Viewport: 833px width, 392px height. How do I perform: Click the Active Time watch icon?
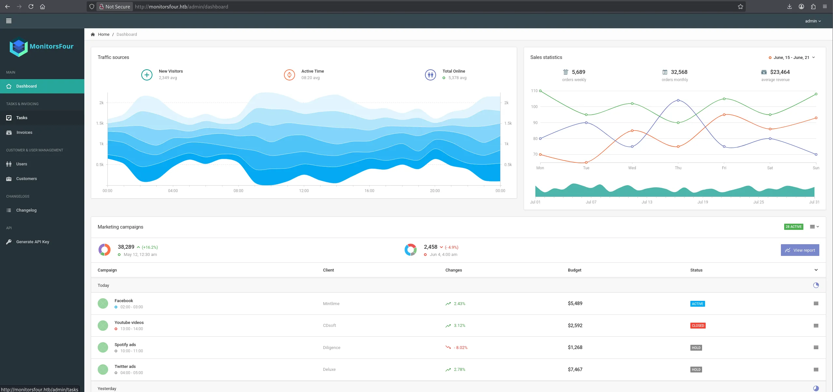point(289,75)
